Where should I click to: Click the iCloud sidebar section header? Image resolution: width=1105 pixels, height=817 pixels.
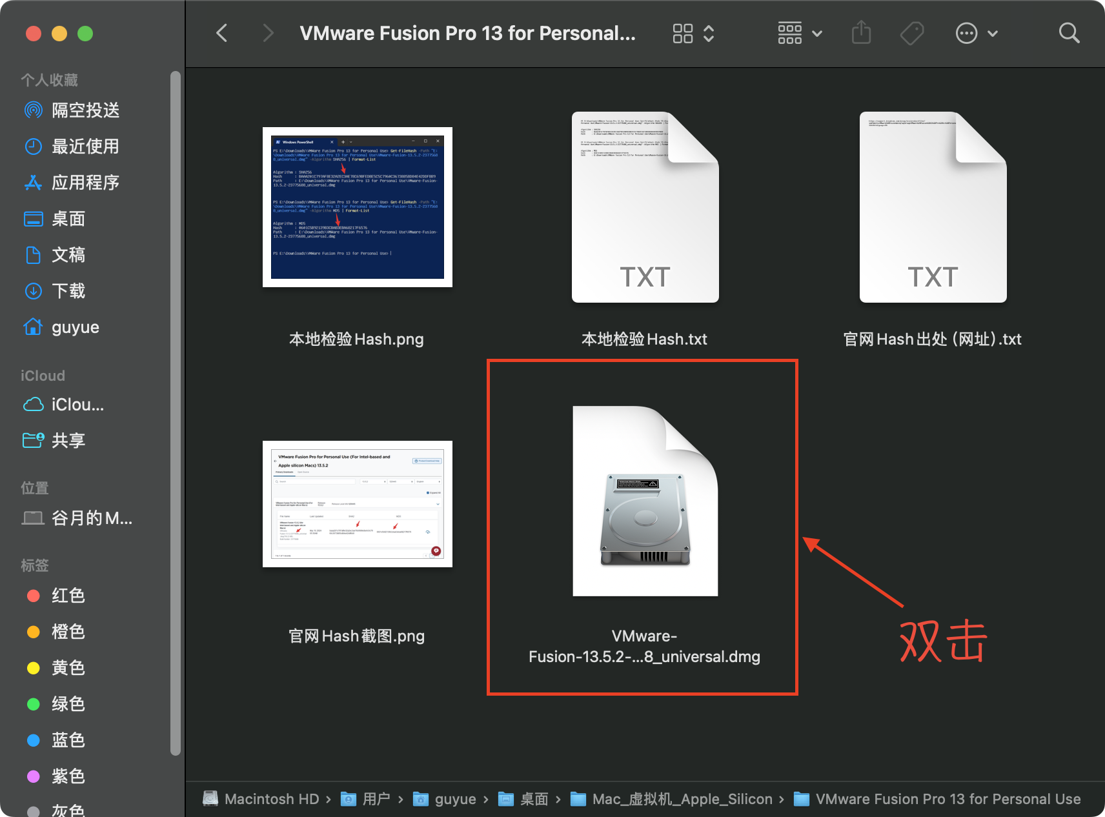click(43, 376)
